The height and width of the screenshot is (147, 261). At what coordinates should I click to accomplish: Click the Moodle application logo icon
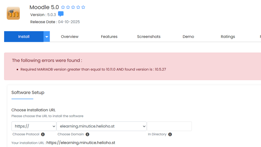tap(13, 13)
